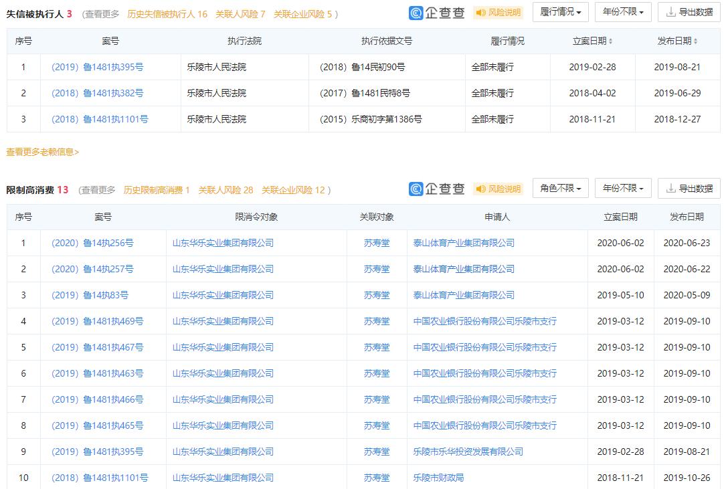The image size is (724, 489).
Task: Open case (2018)鲁1481执1101号 in 限制高消费 table
Action: point(100,478)
